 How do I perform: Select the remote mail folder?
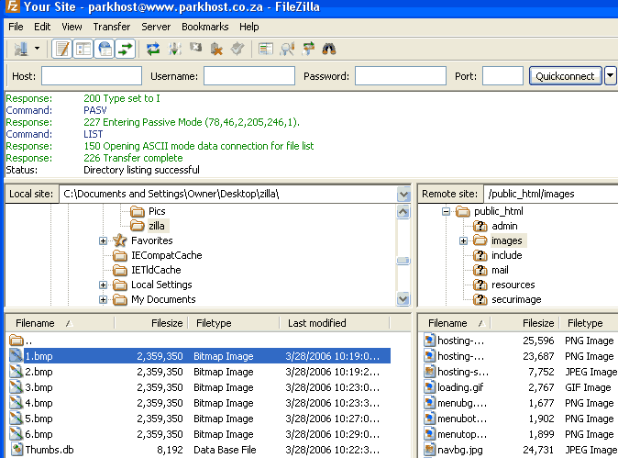tap(500, 270)
